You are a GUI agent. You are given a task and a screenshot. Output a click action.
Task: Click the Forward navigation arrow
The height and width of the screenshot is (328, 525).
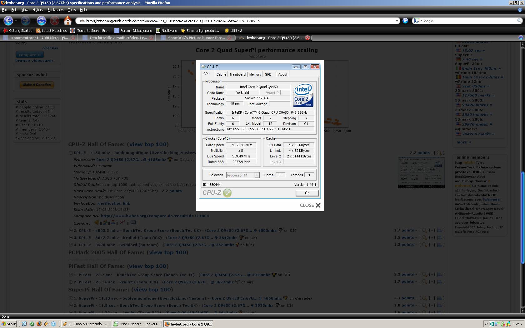[25, 21]
